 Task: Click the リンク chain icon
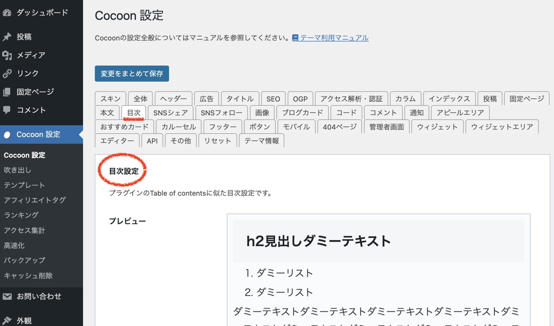click(x=7, y=73)
